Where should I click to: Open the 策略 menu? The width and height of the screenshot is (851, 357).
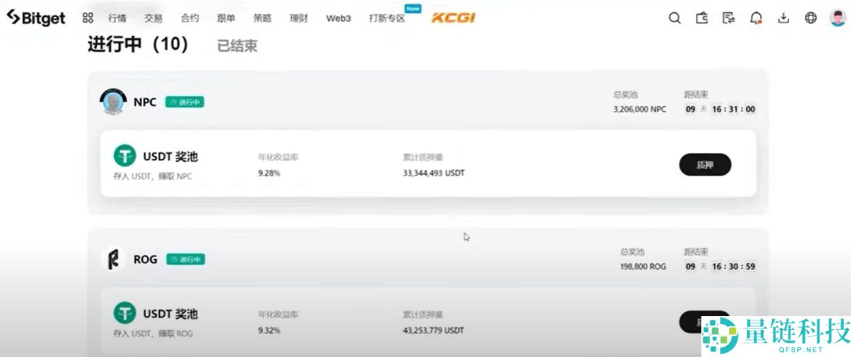263,18
